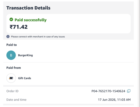
Task: Click the BurgerKing merchant row
Action: coord(69,55)
